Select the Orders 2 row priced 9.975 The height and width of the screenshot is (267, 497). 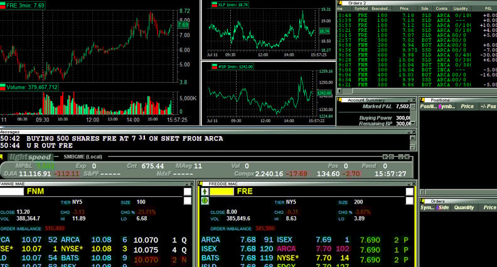pyautogui.click(x=417, y=50)
